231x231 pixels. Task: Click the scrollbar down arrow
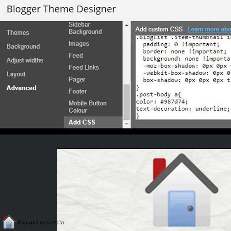pyautogui.click(x=127, y=124)
